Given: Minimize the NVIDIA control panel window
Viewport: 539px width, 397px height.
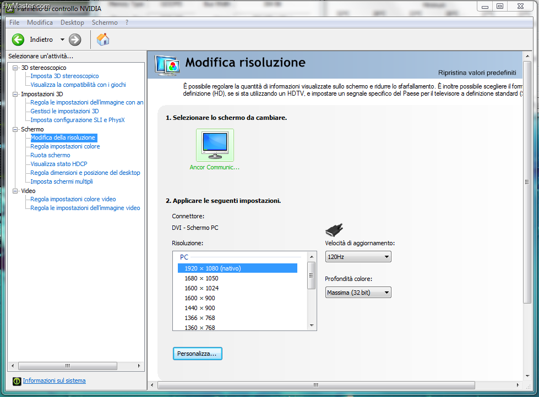Looking at the screenshot, I should point(486,7).
